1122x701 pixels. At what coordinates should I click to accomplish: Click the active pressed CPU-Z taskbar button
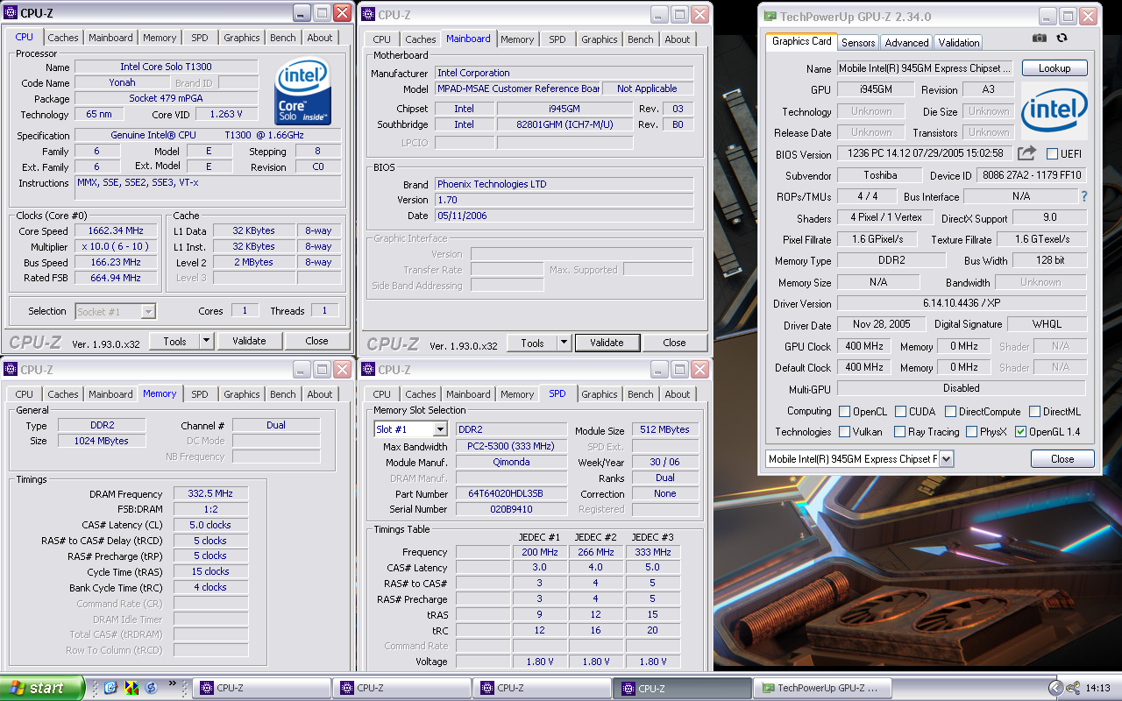click(682, 688)
